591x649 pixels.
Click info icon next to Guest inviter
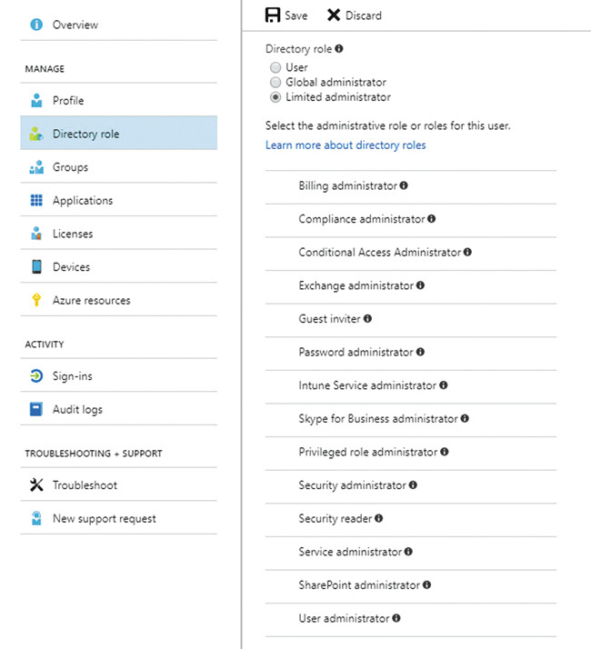[x=367, y=319]
